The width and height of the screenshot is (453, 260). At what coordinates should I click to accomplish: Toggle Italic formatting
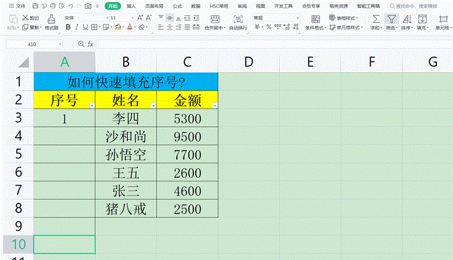[x=77, y=28]
